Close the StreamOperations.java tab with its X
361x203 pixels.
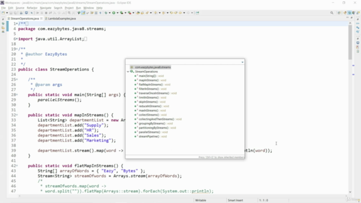point(41,19)
